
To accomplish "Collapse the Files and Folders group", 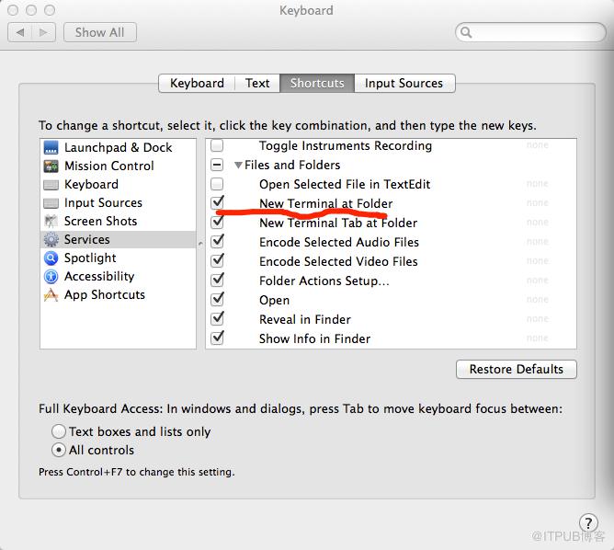I will click(238, 166).
